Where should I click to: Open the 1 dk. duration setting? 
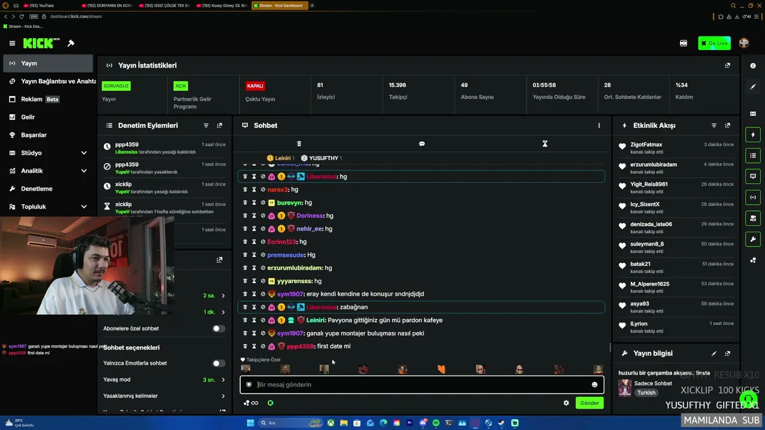click(214, 312)
